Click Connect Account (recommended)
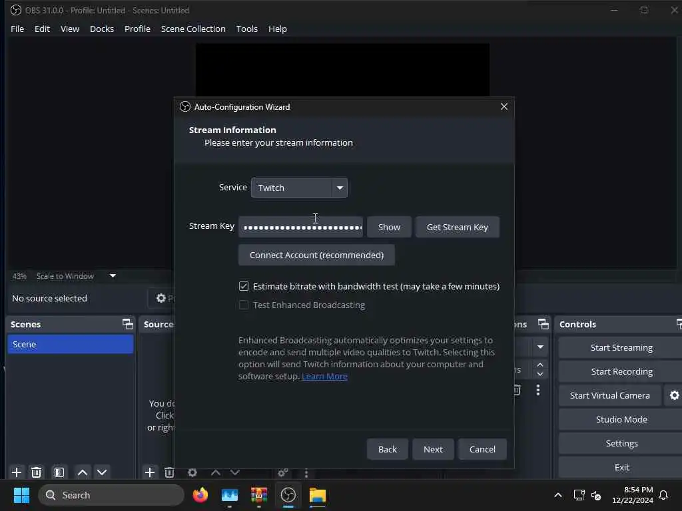682x511 pixels. pos(316,255)
